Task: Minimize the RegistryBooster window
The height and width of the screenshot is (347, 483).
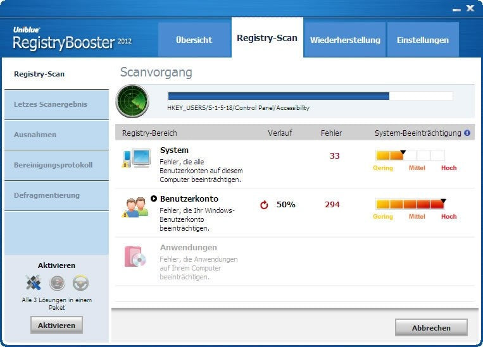Action: 456,10
